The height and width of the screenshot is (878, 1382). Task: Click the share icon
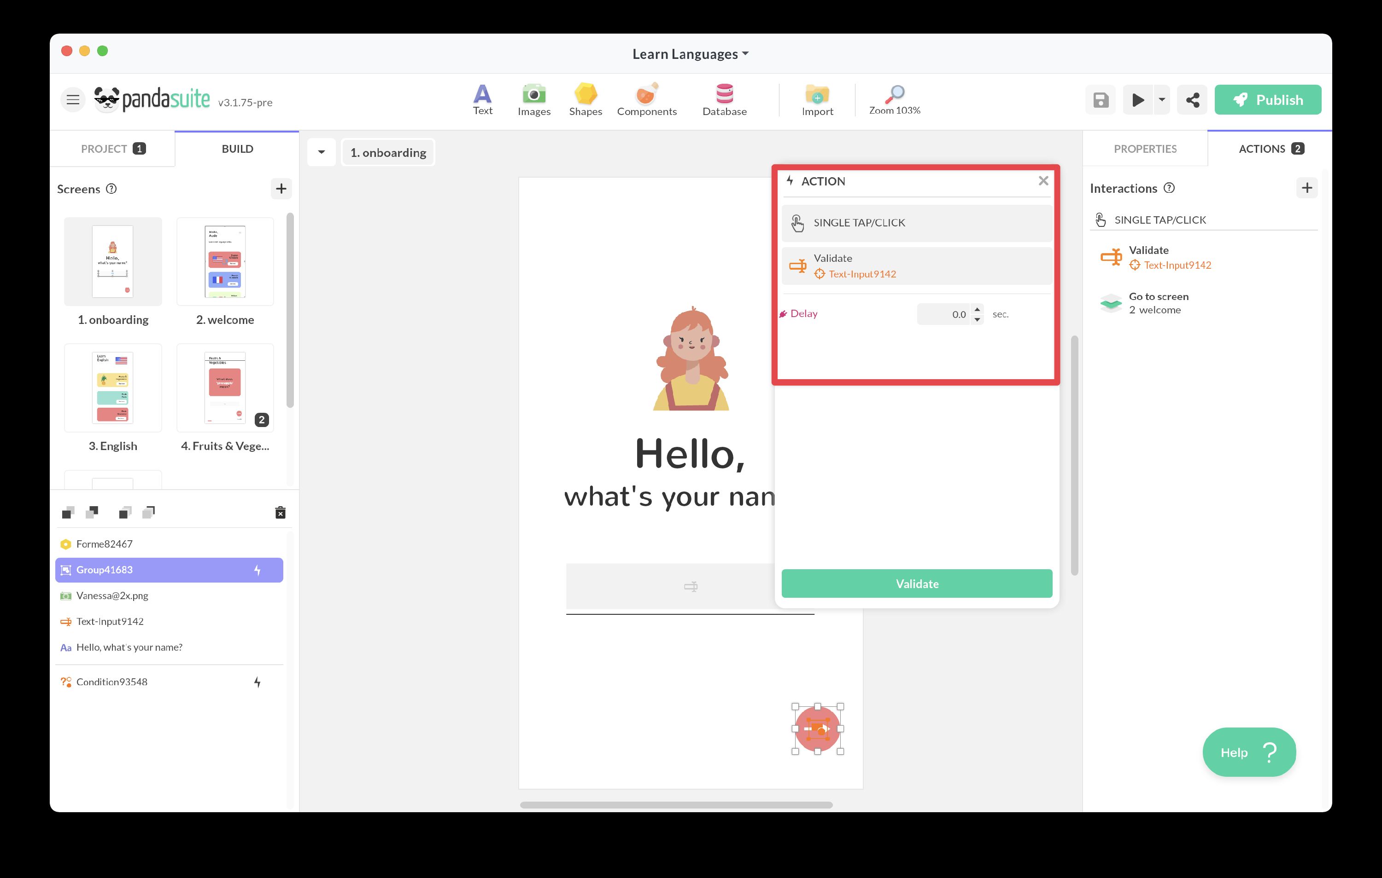click(x=1192, y=100)
